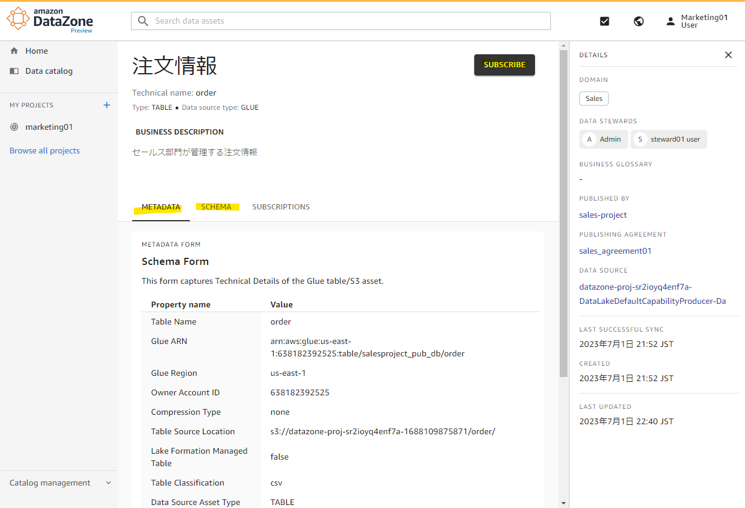This screenshot has width=745, height=508.
Task: Switch to the Metadata tab
Action: [161, 207]
